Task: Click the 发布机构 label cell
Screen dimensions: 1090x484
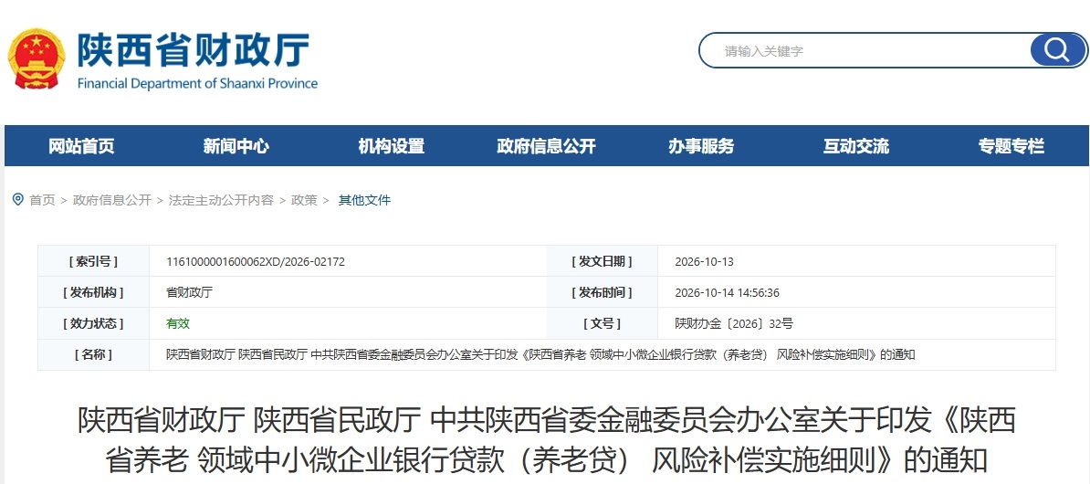Action: click(x=93, y=293)
